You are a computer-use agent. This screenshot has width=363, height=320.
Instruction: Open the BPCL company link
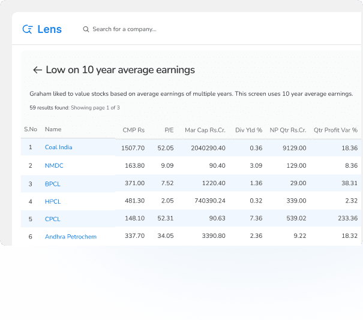[x=53, y=184]
